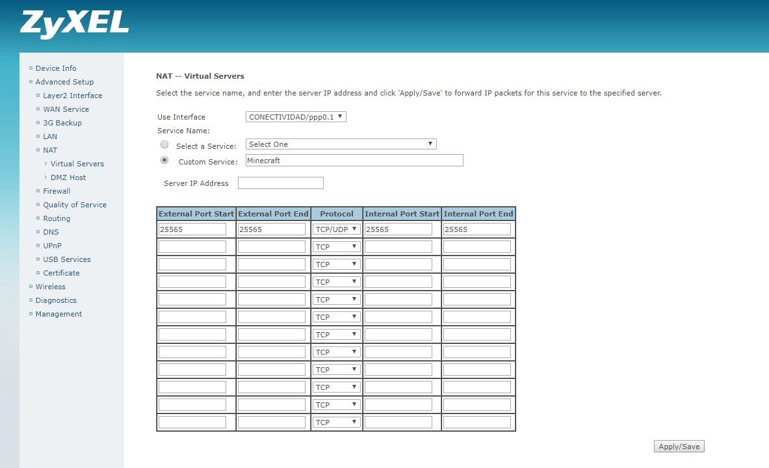Click empty Internal Port End in second row

pos(476,247)
